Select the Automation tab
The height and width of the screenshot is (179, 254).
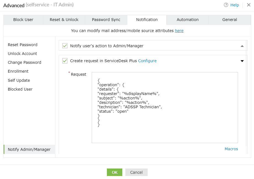pos(188,20)
